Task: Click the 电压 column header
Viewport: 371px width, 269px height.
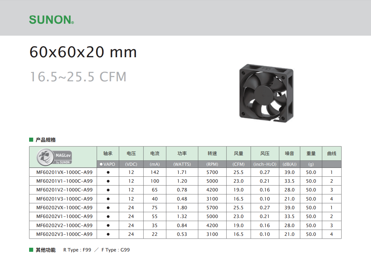Action: 131,153
